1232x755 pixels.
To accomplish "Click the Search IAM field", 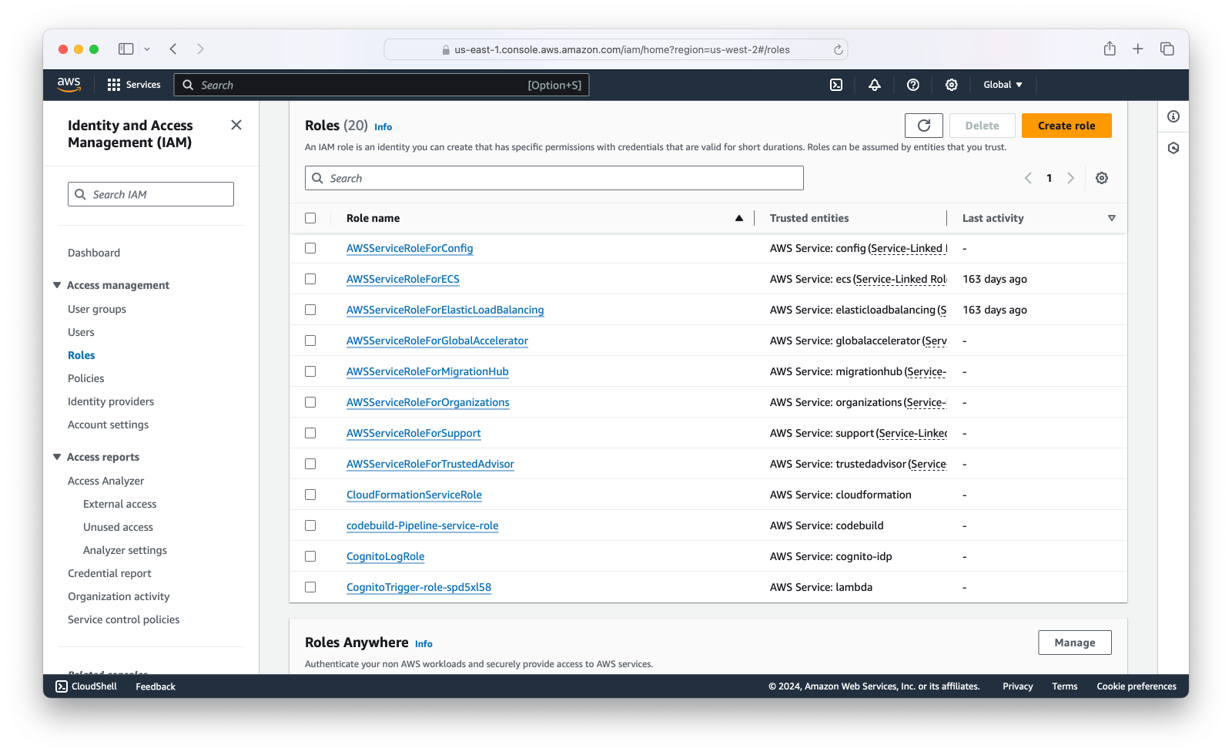I will coord(151,194).
